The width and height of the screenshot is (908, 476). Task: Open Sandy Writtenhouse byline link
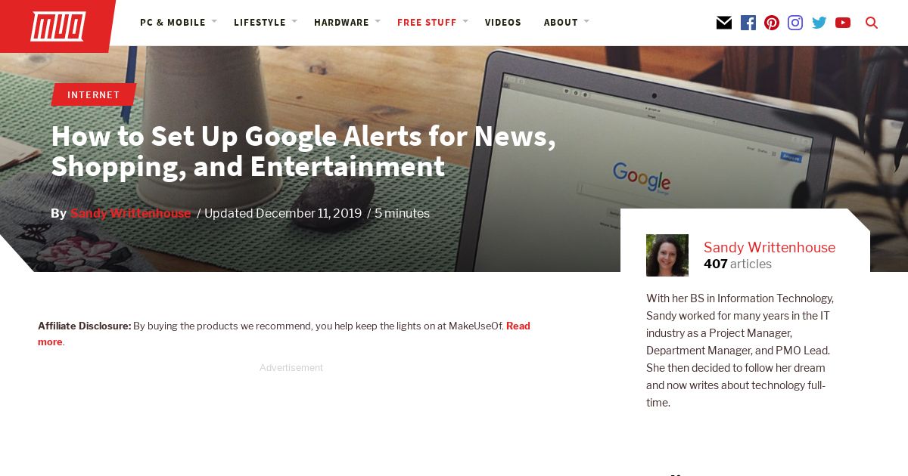click(x=130, y=214)
